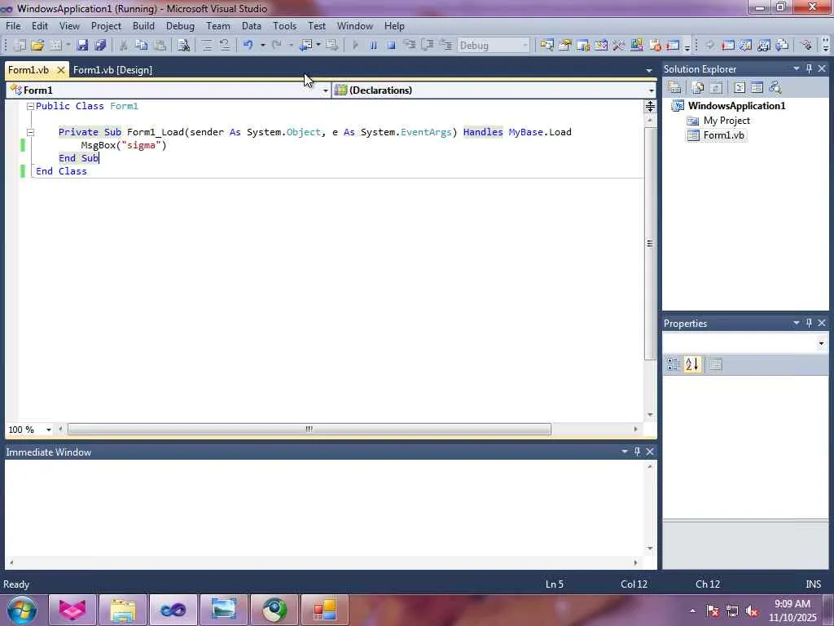This screenshot has width=834, height=626.
Task: Click the Navigate Backward toolbar icon
Action: [x=306, y=46]
